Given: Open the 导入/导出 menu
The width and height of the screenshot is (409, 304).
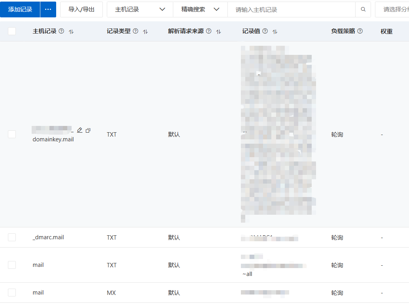Looking at the screenshot, I should [81, 9].
